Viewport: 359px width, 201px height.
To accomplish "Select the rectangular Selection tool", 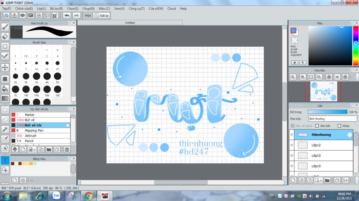I will pos(5,110).
